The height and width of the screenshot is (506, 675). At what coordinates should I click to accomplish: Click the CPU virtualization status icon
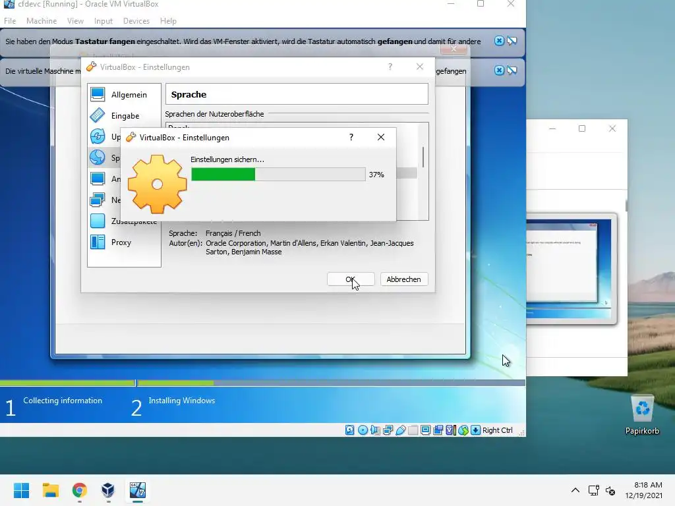[450, 430]
